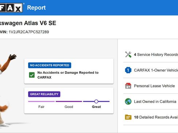This screenshot has height=133, width=178.
Task: Click the yellow folder Detailed Records icon
Action: 128,117
